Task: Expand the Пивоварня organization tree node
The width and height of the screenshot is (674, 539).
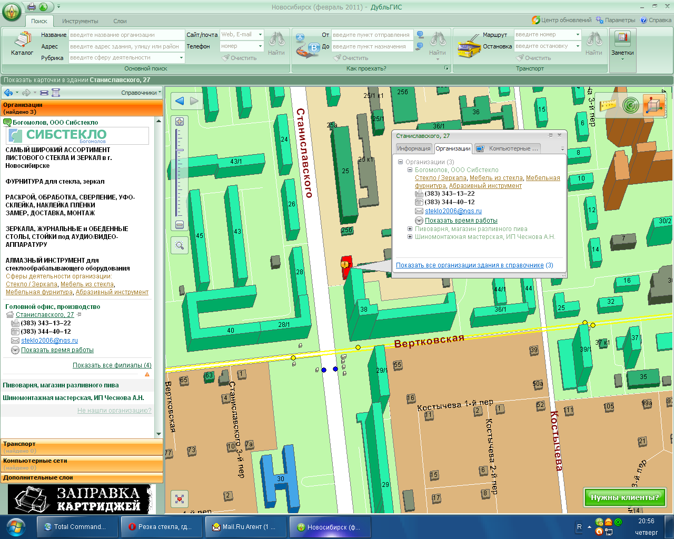Action: pyautogui.click(x=410, y=229)
